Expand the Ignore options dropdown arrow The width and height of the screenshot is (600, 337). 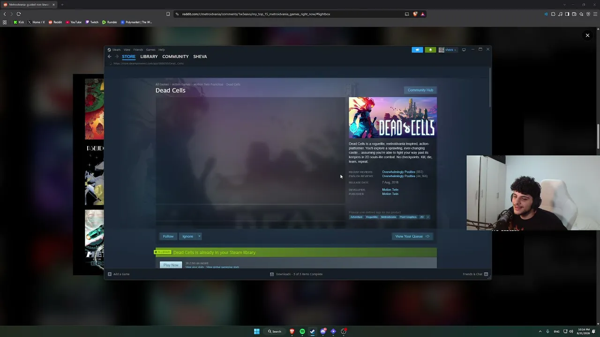(x=199, y=236)
